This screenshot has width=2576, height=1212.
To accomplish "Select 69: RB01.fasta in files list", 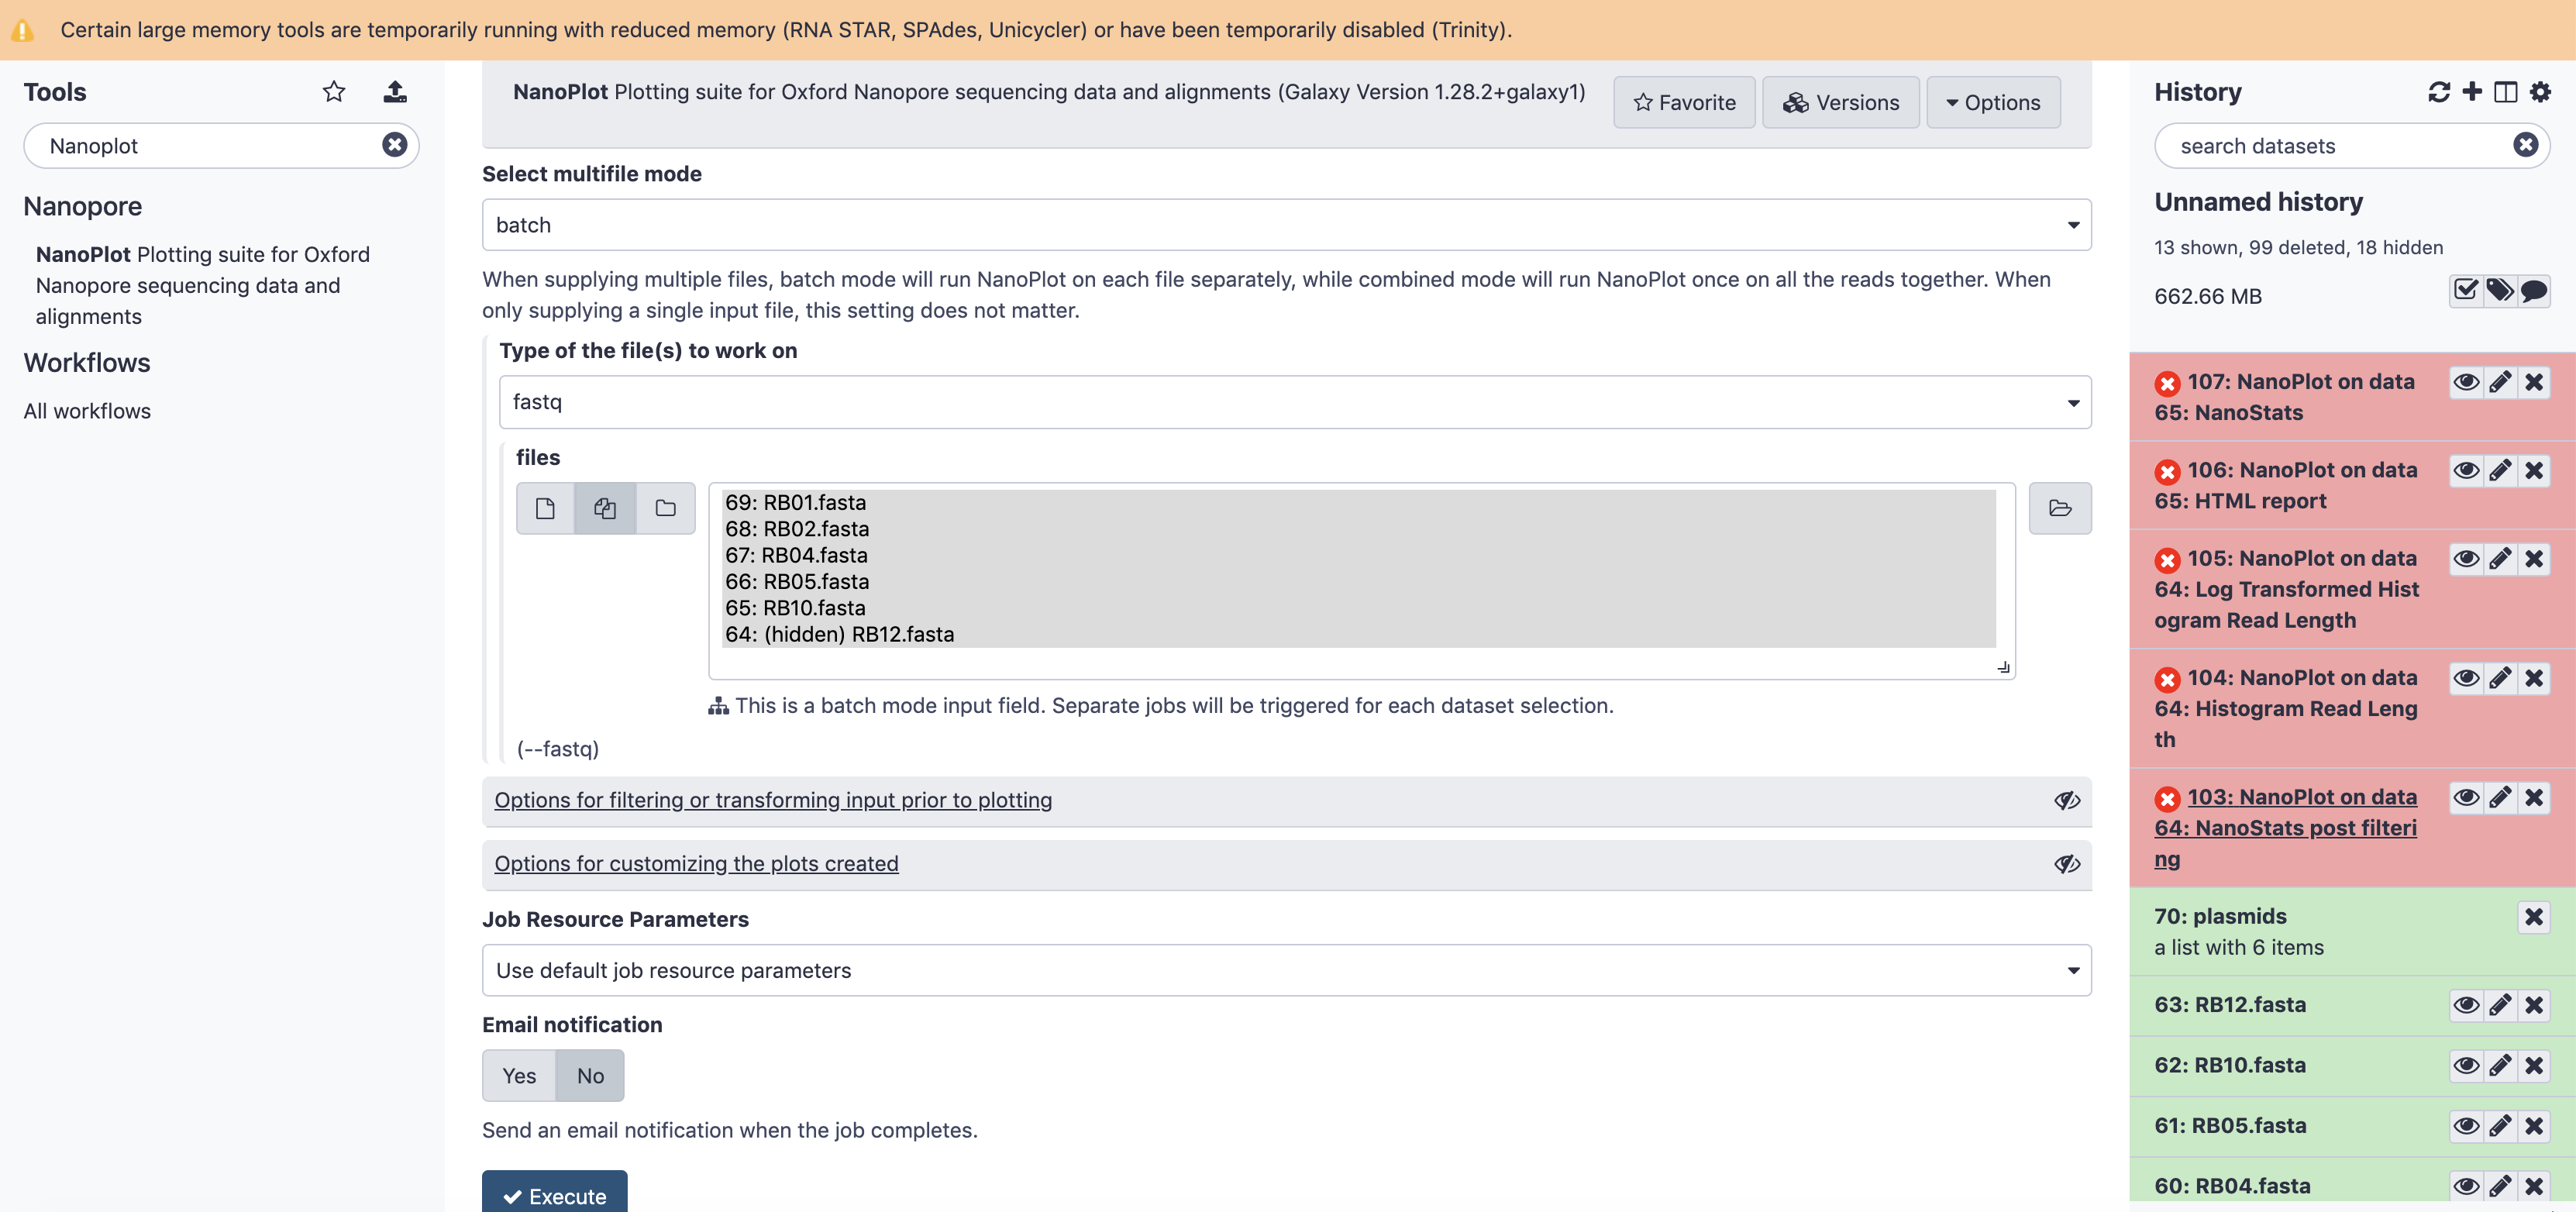I will click(1359, 503).
